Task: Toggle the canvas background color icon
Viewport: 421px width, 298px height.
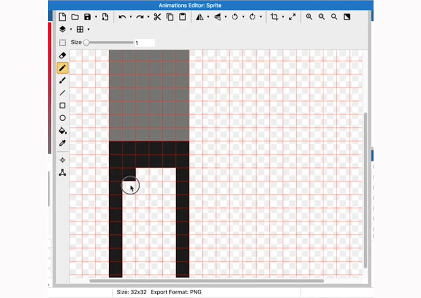Action: (347, 17)
